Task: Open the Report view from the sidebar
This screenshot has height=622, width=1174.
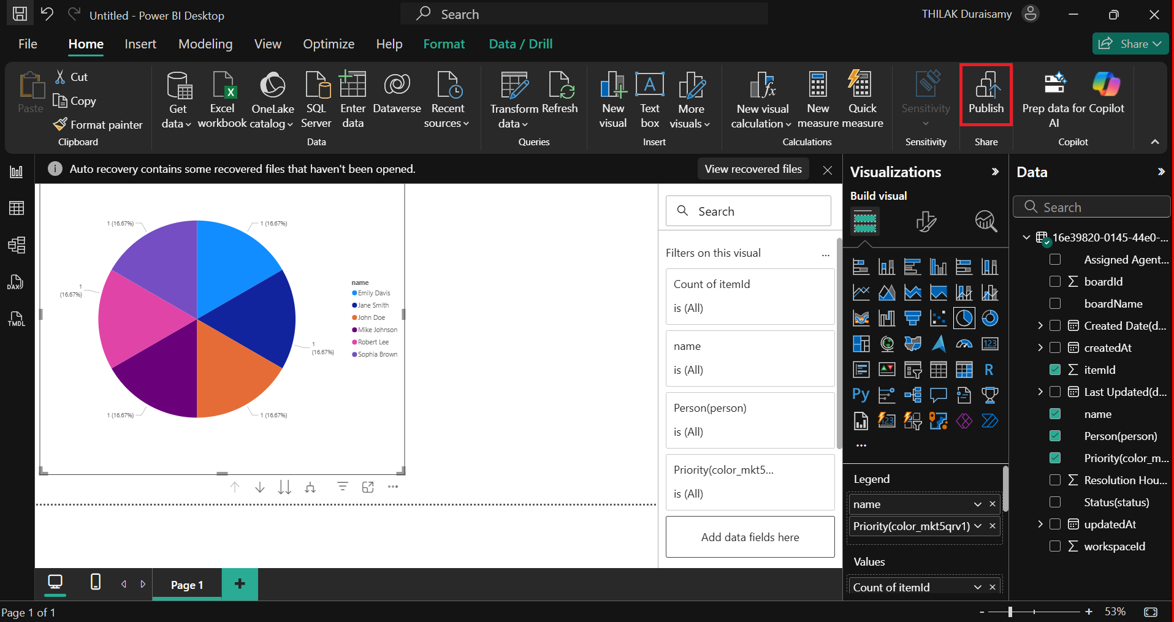Action: [17, 172]
